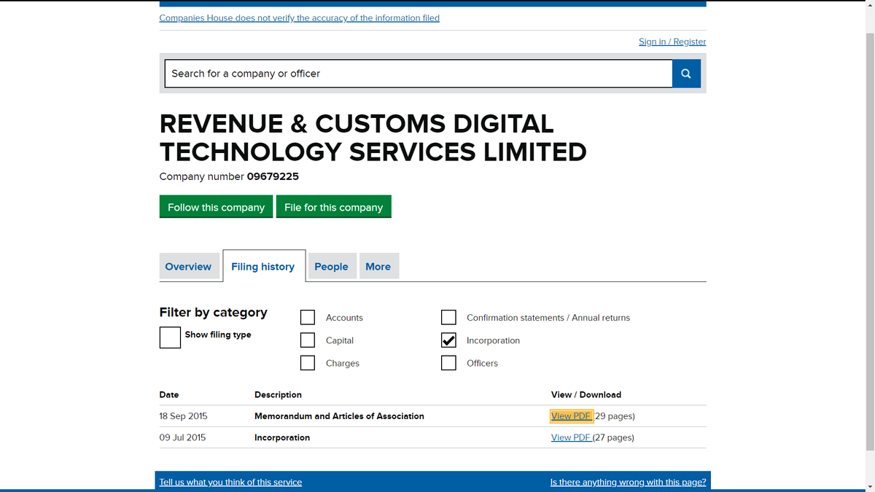View PDF for Memorandum and Articles of Association

pyautogui.click(x=571, y=416)
